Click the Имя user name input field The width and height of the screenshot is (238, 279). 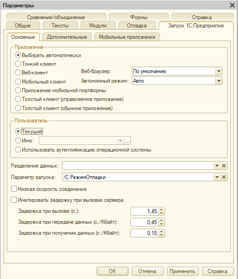coord(78,141)
